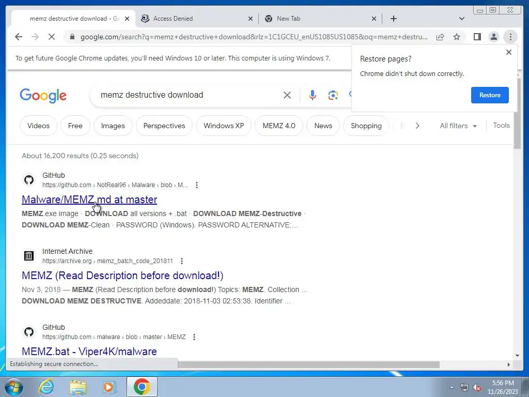Screen dimensions: 529x397
Task: Open the Chrome side panel icon
Action: 477,37
